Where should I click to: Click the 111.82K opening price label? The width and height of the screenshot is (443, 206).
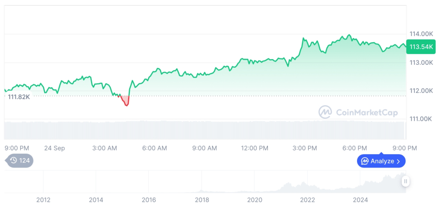tap(19, 97)
